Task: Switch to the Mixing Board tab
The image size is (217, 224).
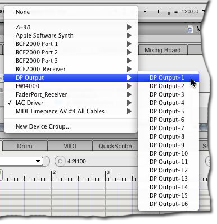Action: click(x=162, y=50)
